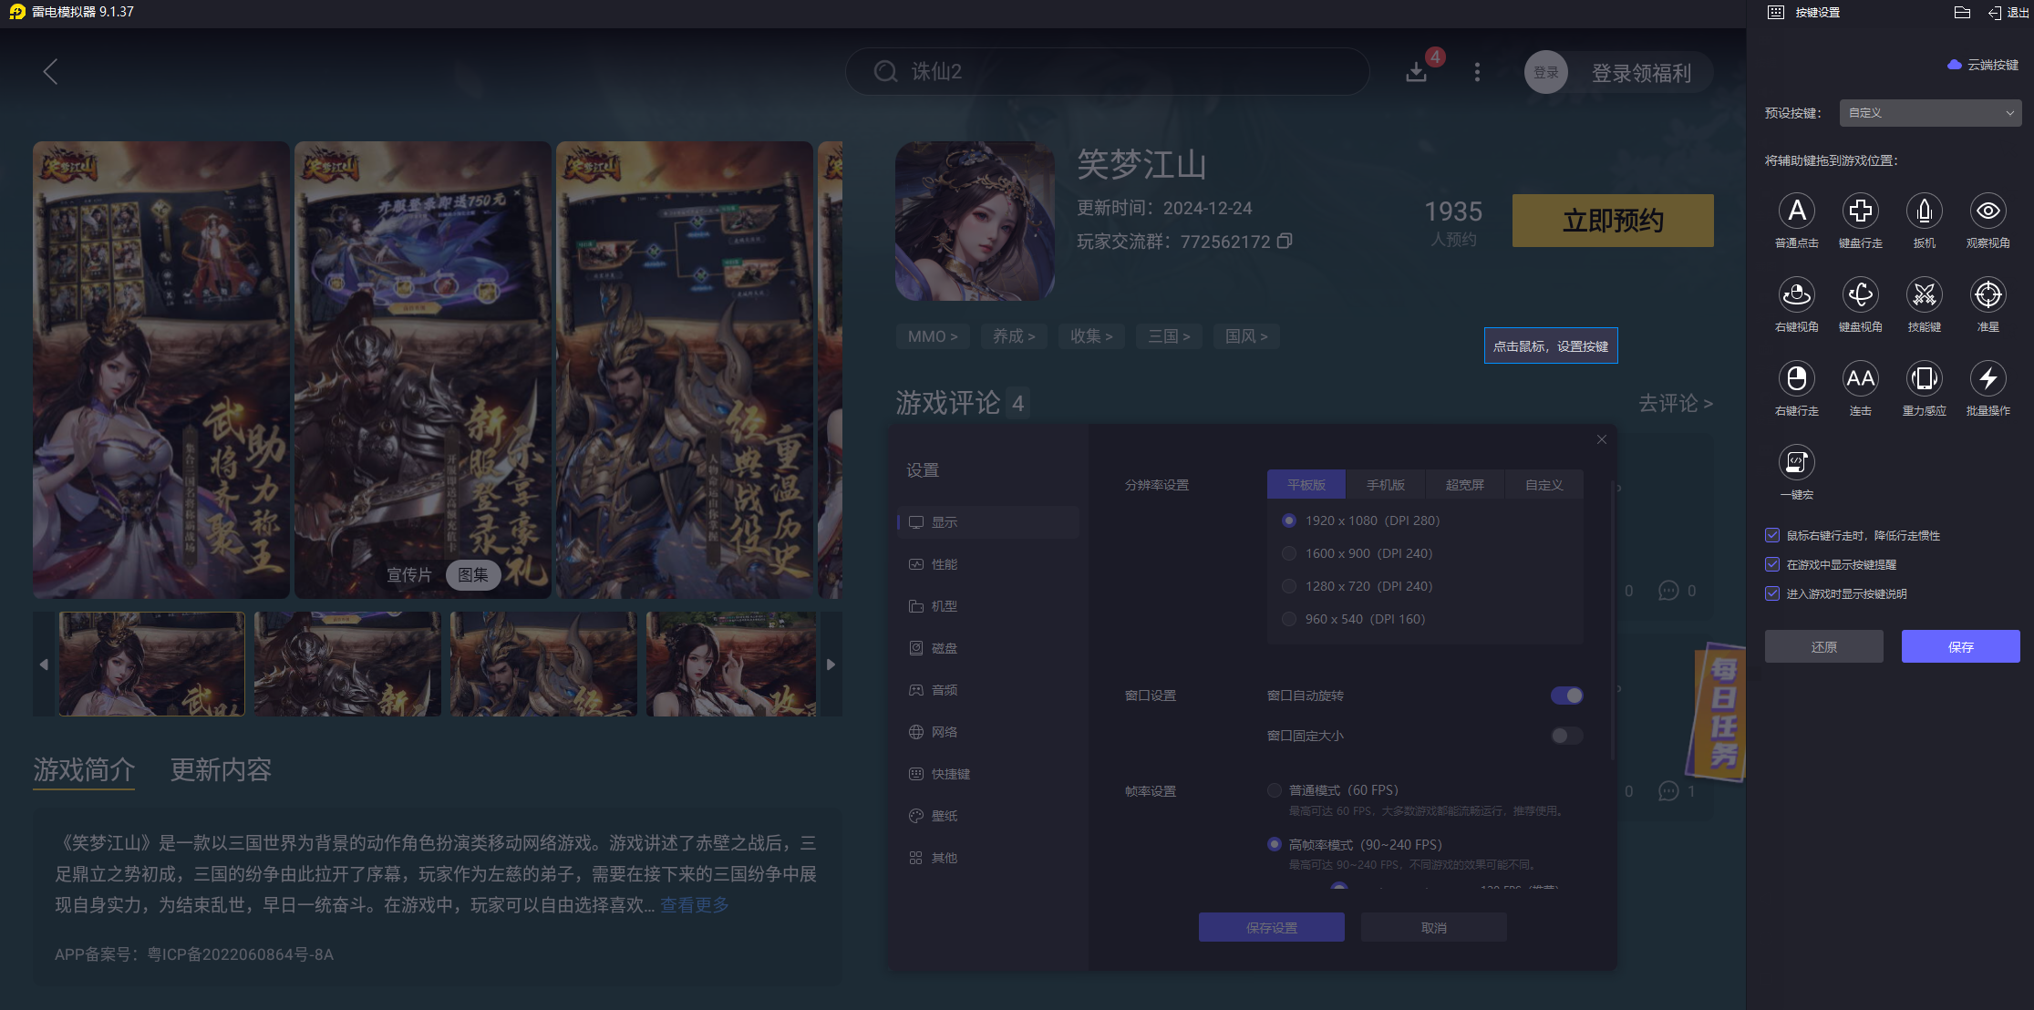
Task: Click the 还原 reset button
Action: [x=1823, y=646]
